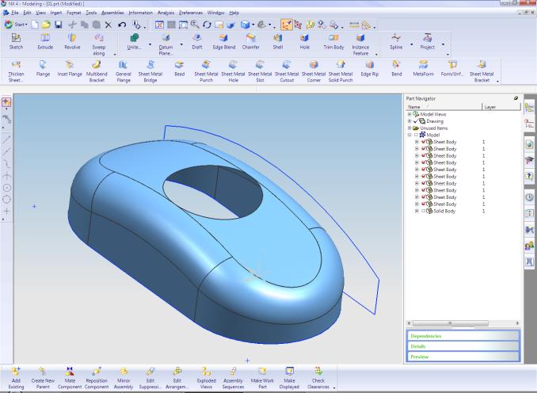Select the Chamfer tool
Viewport: 537px width, 393px height.
(251, 41)
